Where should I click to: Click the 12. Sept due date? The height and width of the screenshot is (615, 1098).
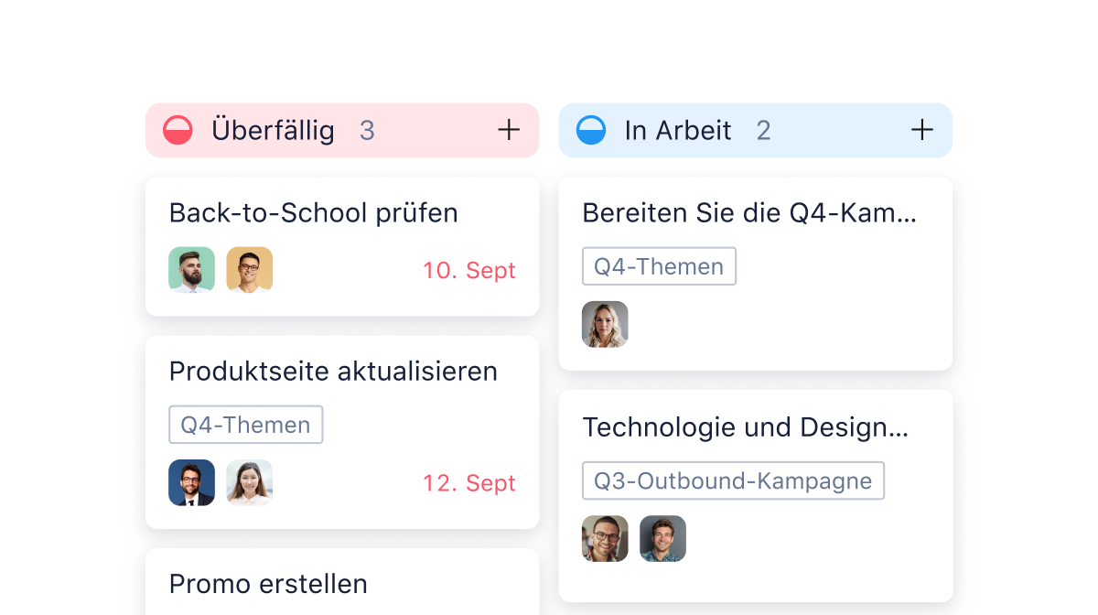pyautogui.click(x=469, y=482)
